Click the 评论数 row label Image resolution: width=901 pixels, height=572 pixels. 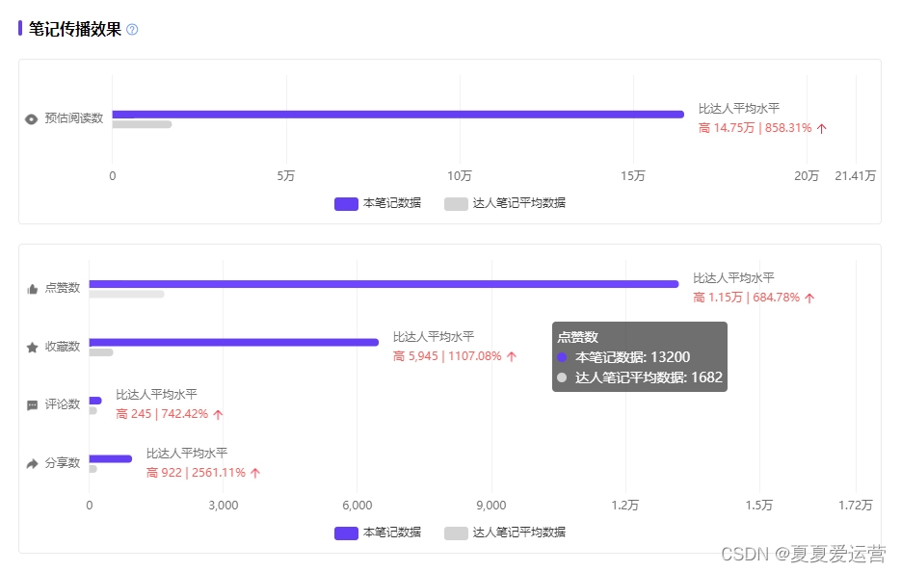(x=62, y=404)
